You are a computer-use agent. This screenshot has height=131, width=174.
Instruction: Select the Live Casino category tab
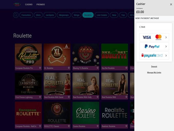point(102,15)
